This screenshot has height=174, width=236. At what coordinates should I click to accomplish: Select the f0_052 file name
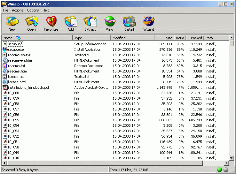(x=13, y=136)
